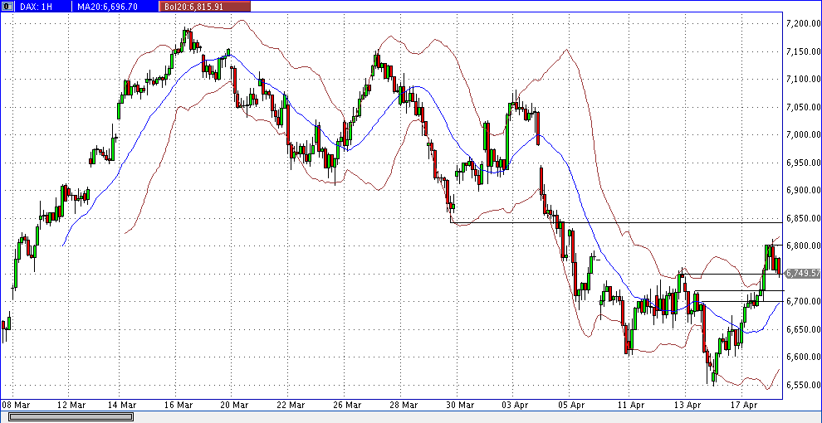Viewport: 822px width, 423px height.
Task: Select the DAX: 1H chart title
Action: tap(37, 7)
